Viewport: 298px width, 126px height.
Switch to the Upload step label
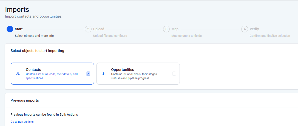(99, 29)
